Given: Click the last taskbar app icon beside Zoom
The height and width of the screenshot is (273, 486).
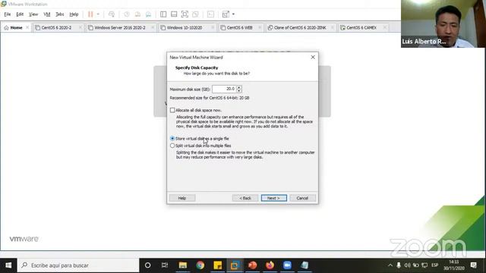Looking at the screenshot, I should (x=305, y=265).
